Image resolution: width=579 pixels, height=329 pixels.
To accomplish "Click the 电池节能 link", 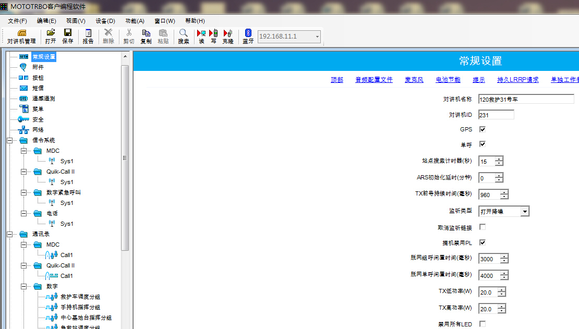I will point(448,80).
